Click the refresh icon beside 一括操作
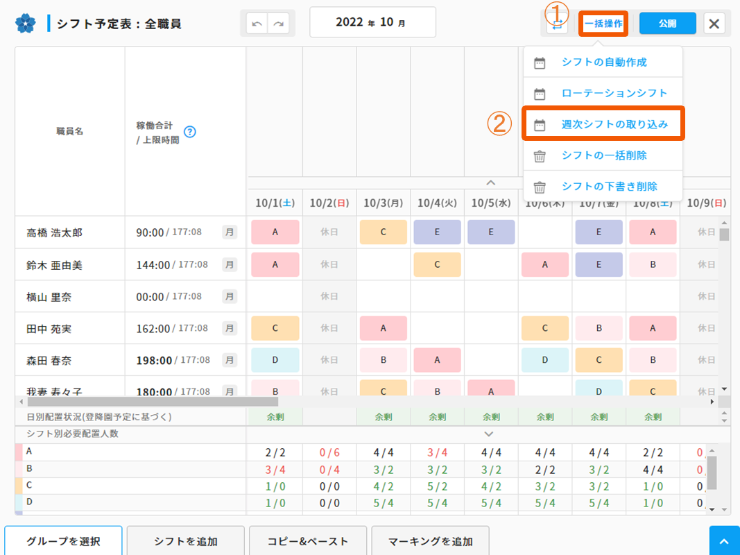The height and width of the screenshot is (555, 740). coord(557,24)
